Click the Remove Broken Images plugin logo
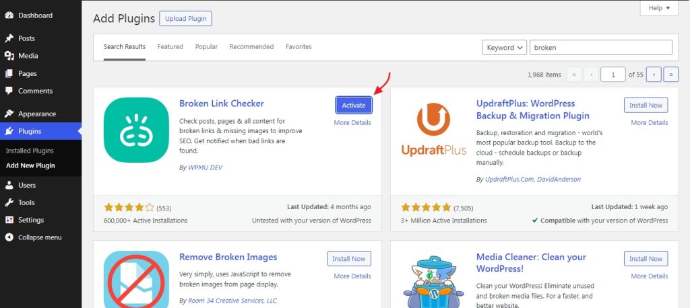 136,280
